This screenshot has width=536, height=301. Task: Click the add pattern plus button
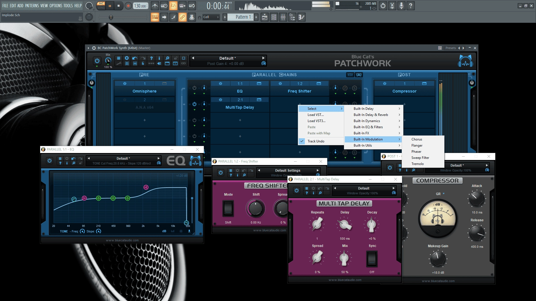coord(256,17)
